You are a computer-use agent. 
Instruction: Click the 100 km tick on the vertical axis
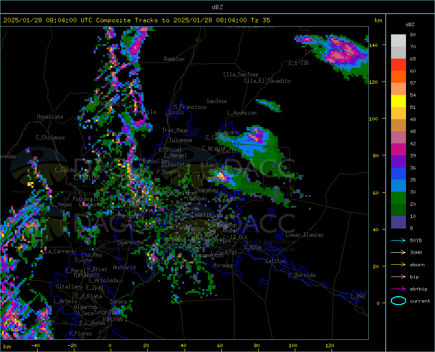(x=374, y=119)
